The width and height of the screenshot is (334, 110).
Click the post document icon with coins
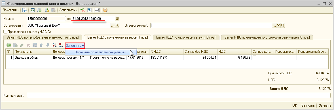(47, 10)
